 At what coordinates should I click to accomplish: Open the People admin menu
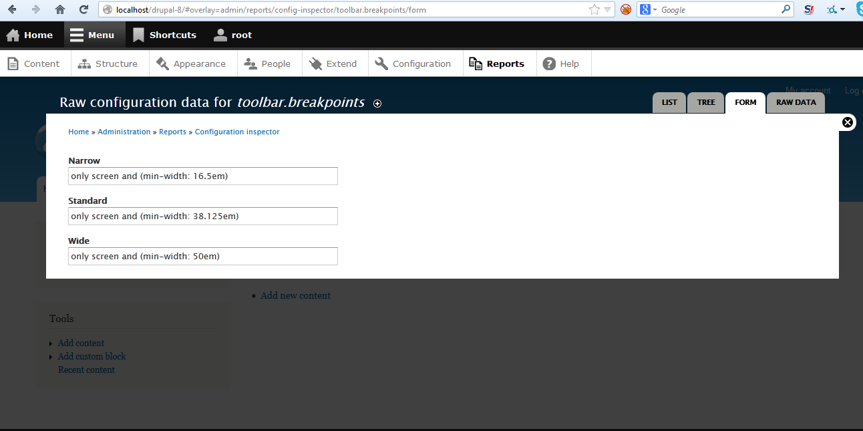coord(268,63)
